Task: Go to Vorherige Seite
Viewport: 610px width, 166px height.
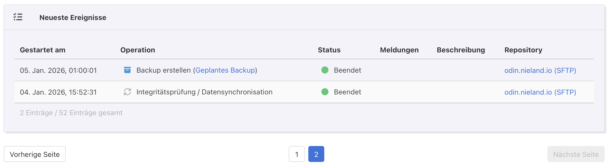Action: click(x=35, y=154)
